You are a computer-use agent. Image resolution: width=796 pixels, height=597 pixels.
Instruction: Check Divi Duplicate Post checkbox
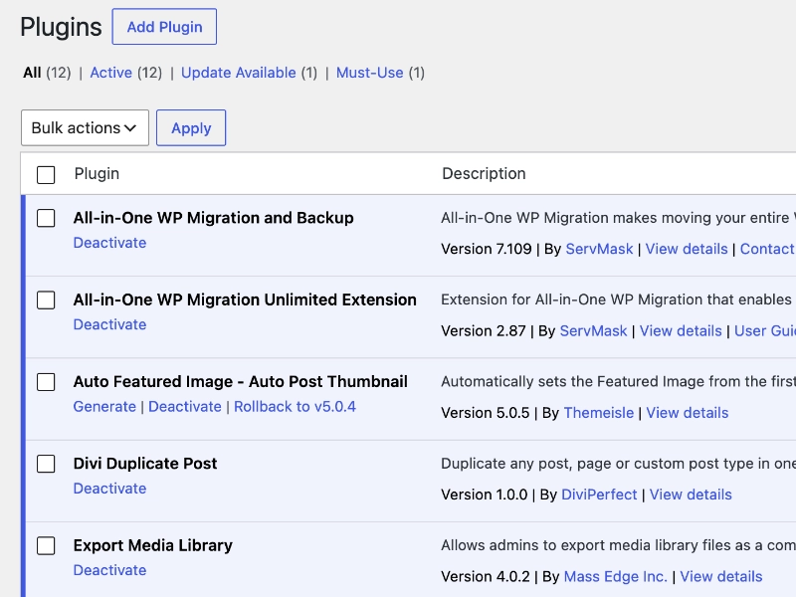(46, 464)
